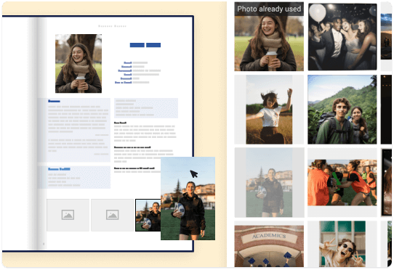Image resolution: width=394 pixels, height=270 pixels.
Task: Select the first shaded blue text box
Action: click(x=74, y=130)
